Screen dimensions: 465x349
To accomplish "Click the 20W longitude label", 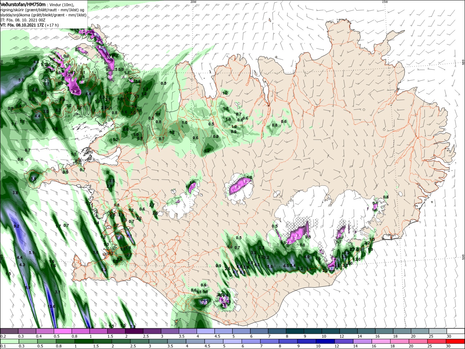I will (193, 2).
